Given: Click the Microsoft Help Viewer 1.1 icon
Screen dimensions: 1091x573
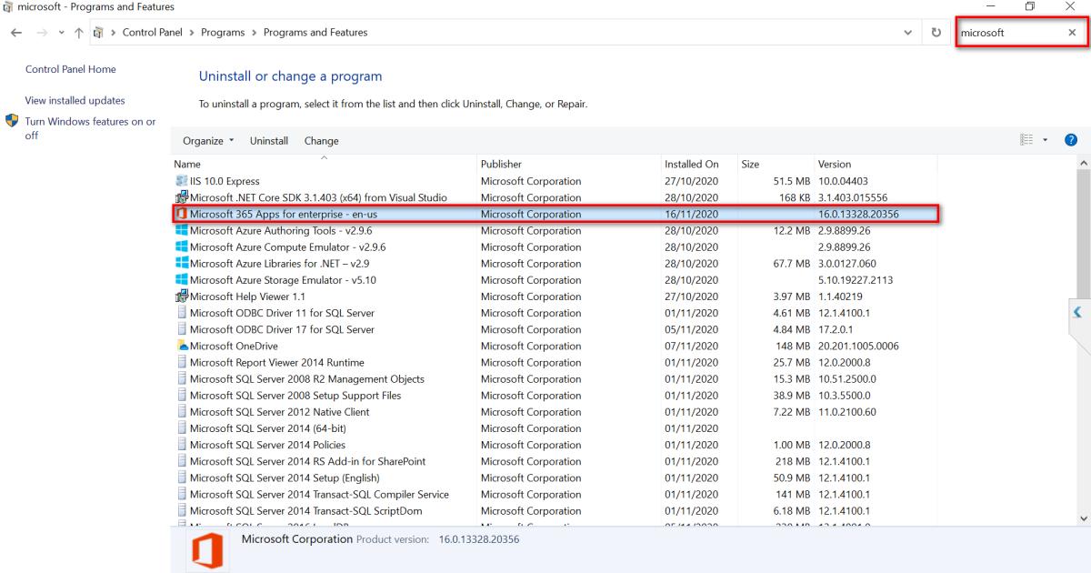Looking at the screenshot, I should tap(182, 297).
